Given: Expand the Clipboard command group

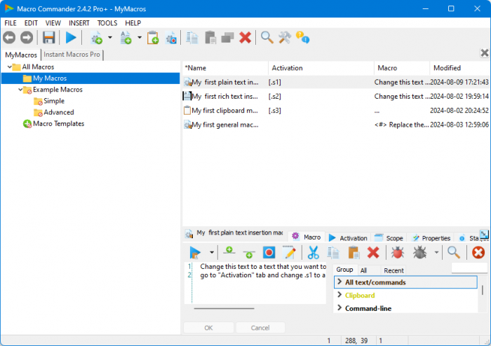Looking at the screenshot, I should point(339,296).
